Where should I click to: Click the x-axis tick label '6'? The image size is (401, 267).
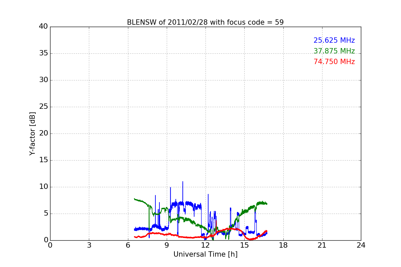(128, 245)
